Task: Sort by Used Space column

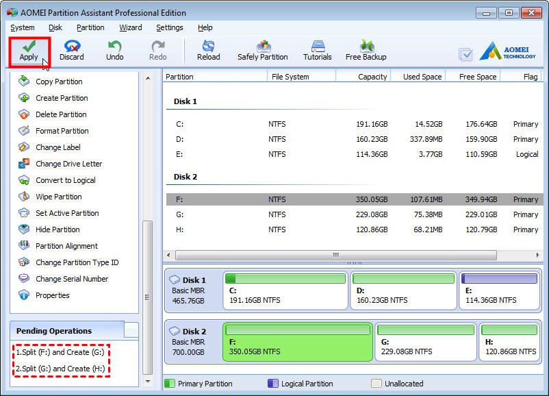Action: 418,77
